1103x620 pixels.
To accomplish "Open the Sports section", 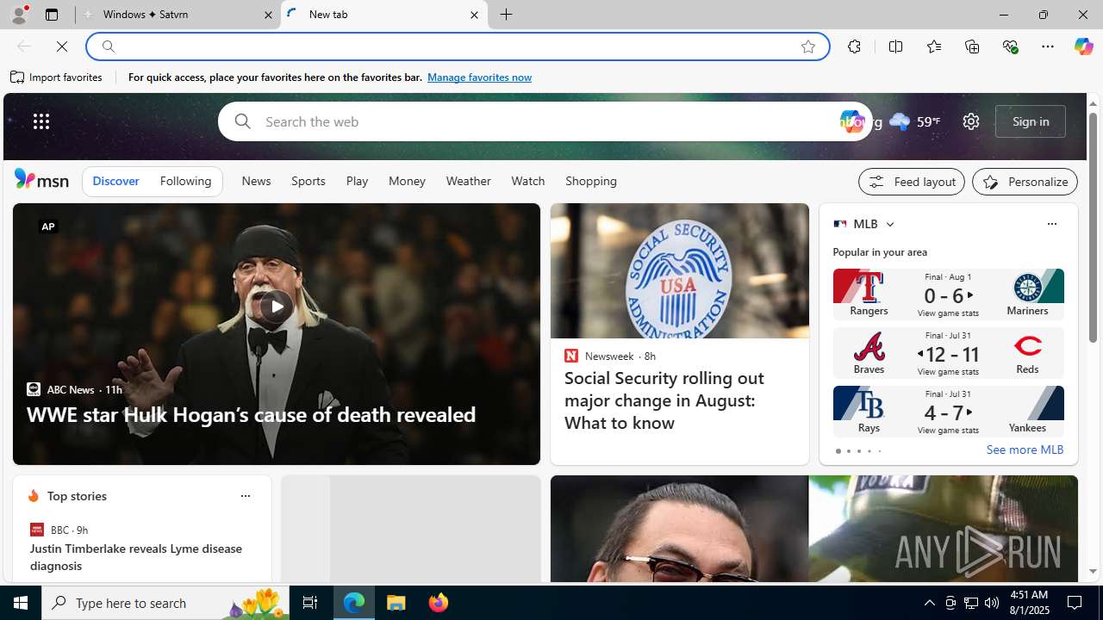I will pyautogui.click(x=308, y=181).
